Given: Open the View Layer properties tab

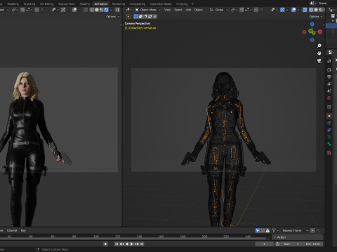Looking at the screenshot, I should tap(329, 84).
